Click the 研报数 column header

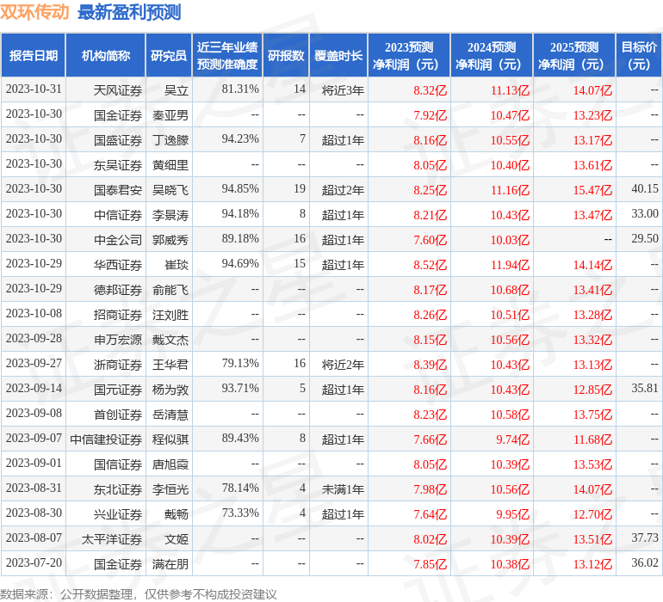coord(286,56)
